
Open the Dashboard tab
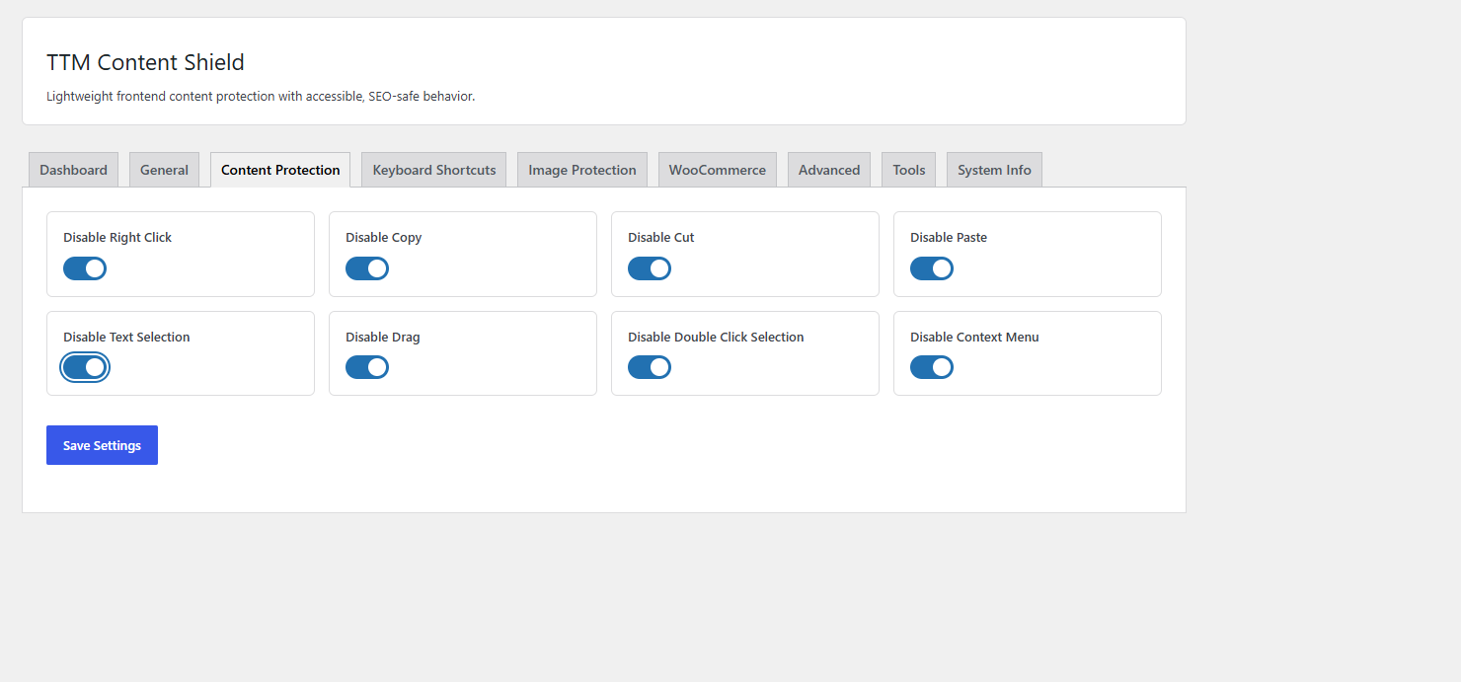(x=74, y=170)
